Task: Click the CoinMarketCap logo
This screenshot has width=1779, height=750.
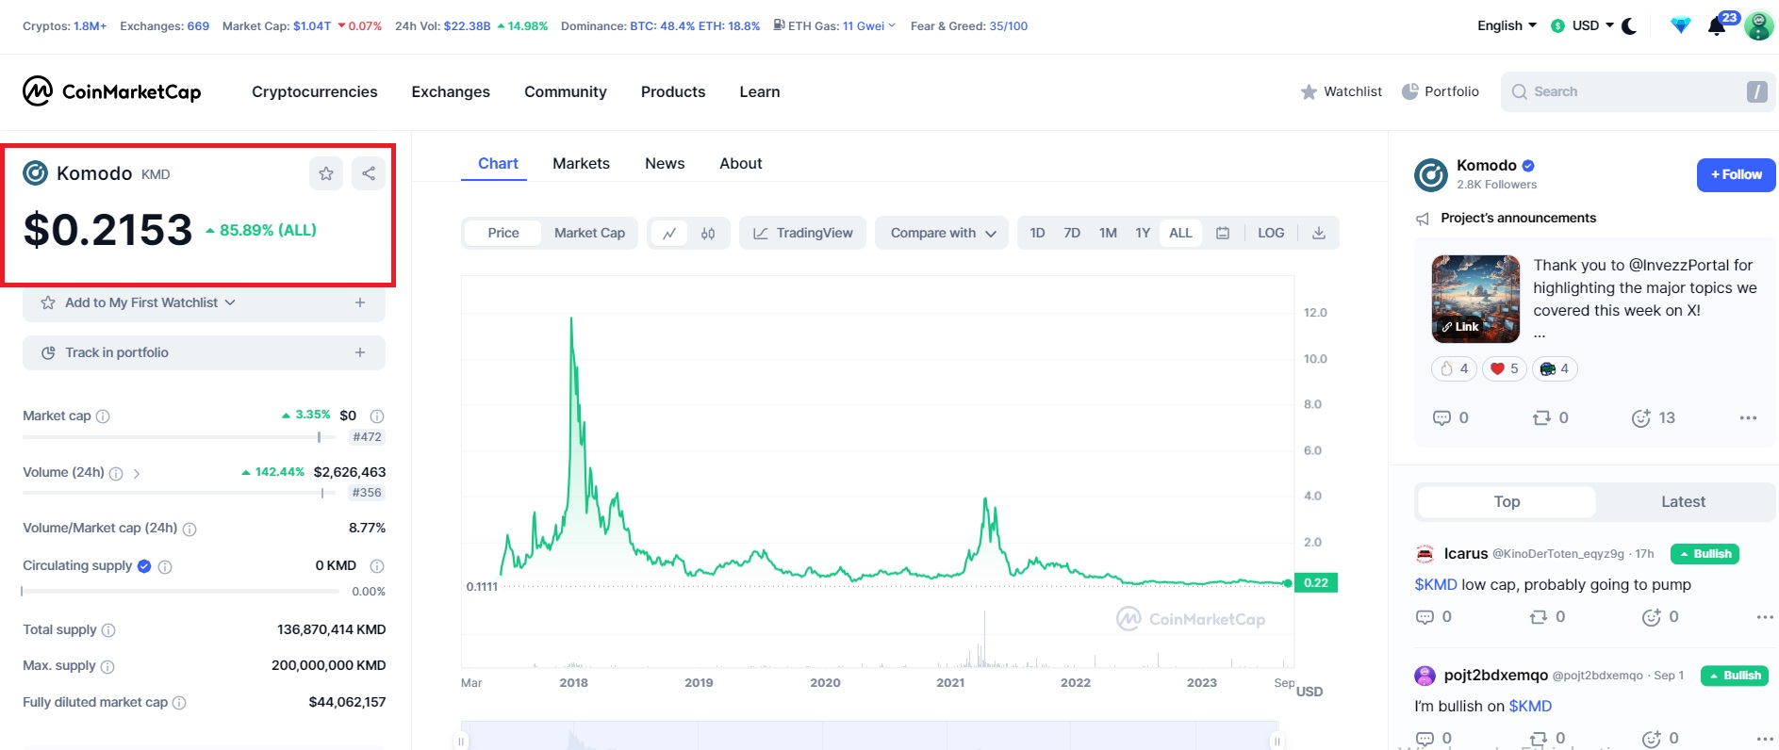Action: point(111,91)
